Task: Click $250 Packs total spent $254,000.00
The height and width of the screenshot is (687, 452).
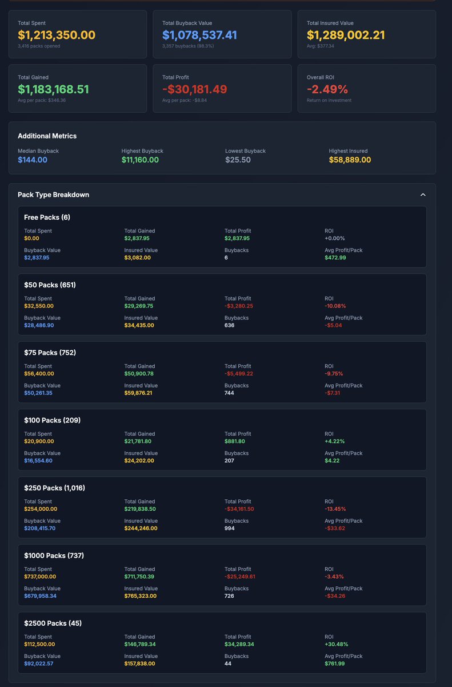Action: tap(41, 508)
